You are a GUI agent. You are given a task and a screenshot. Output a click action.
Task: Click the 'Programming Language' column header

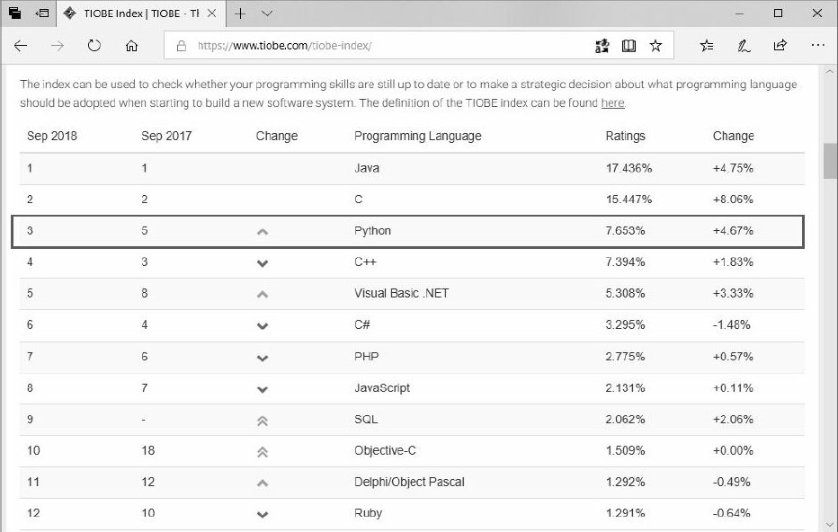click(x=418, y=136)
